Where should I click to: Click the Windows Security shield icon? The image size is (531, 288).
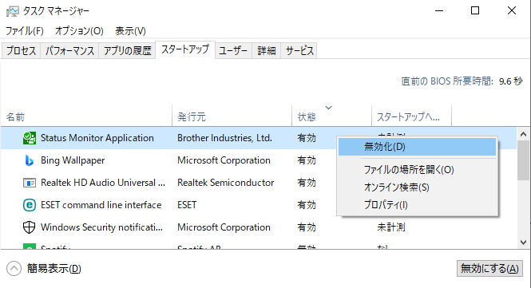(x=30, y=227)
